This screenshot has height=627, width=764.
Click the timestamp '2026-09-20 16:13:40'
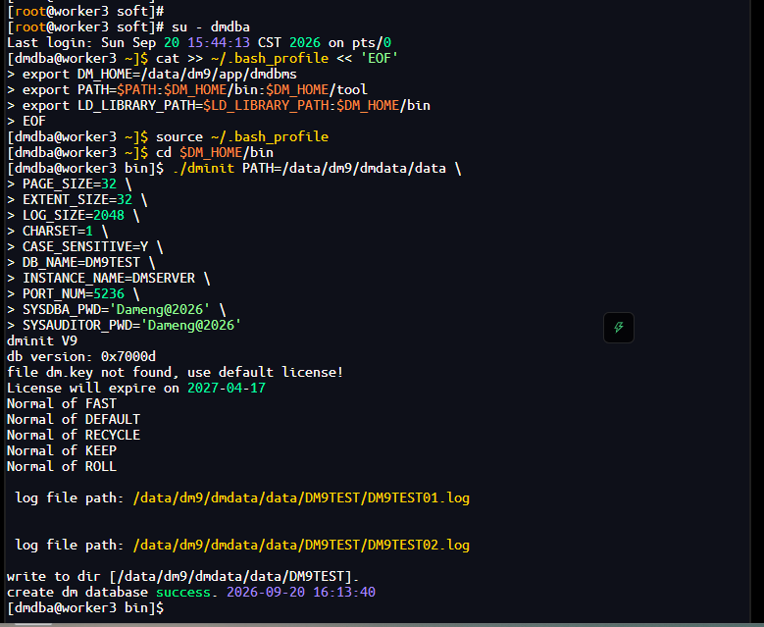point(301,592)
